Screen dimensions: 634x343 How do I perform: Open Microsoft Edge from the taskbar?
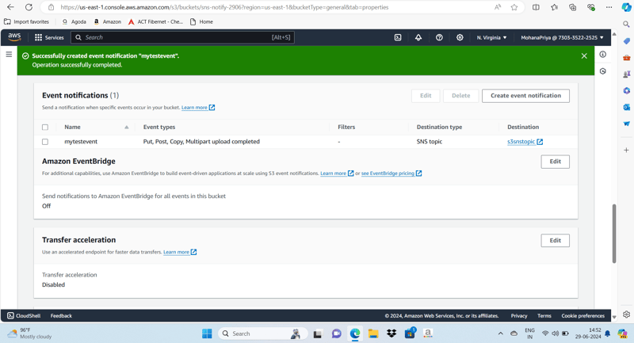coord(355,333)
